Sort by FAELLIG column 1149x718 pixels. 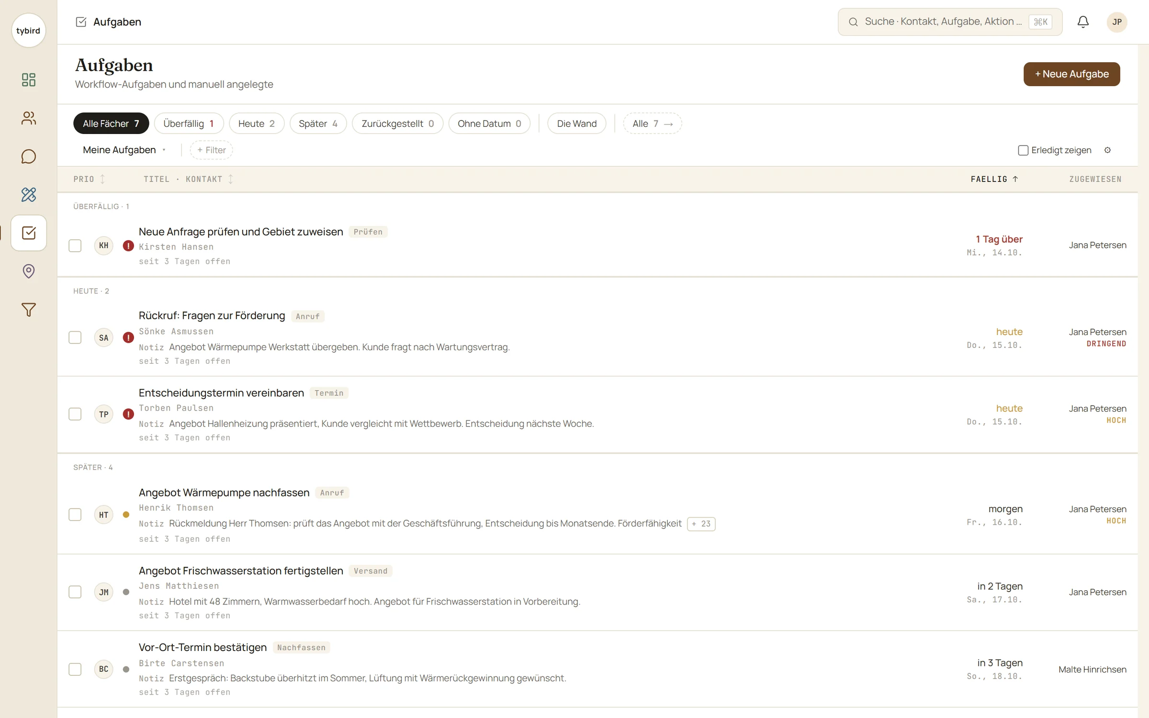pos(994,179)
